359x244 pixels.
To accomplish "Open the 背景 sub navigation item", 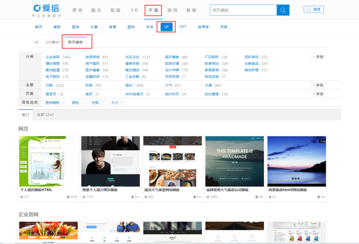I will pos(113,27).
